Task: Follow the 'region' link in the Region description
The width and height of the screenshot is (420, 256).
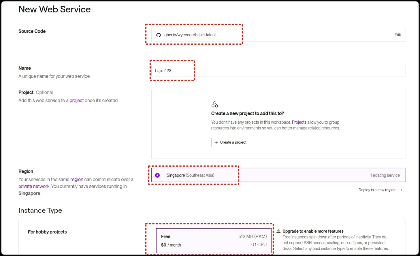Action: click(77, 180)
